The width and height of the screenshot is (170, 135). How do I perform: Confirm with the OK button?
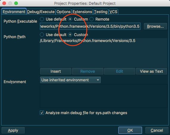[x=130, y=130]
